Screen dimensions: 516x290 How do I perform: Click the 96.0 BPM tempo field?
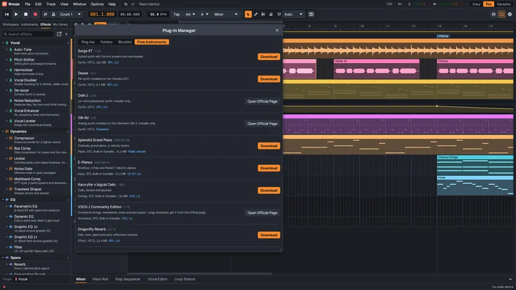(158, 14)
